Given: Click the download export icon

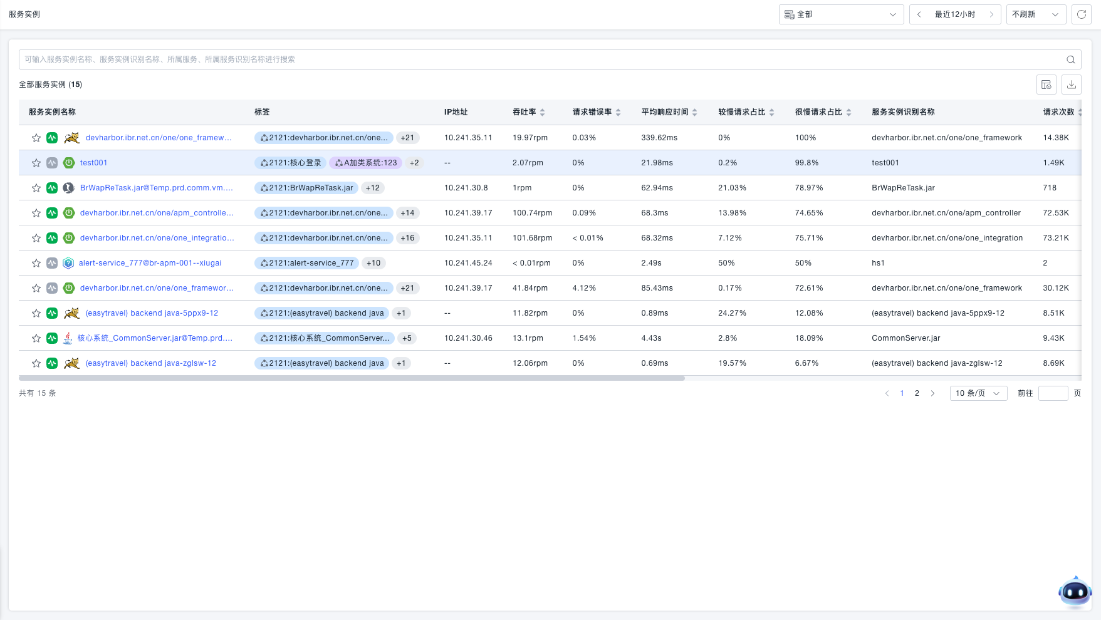Looking at the screenshot, I should [x=1072, y=85].
